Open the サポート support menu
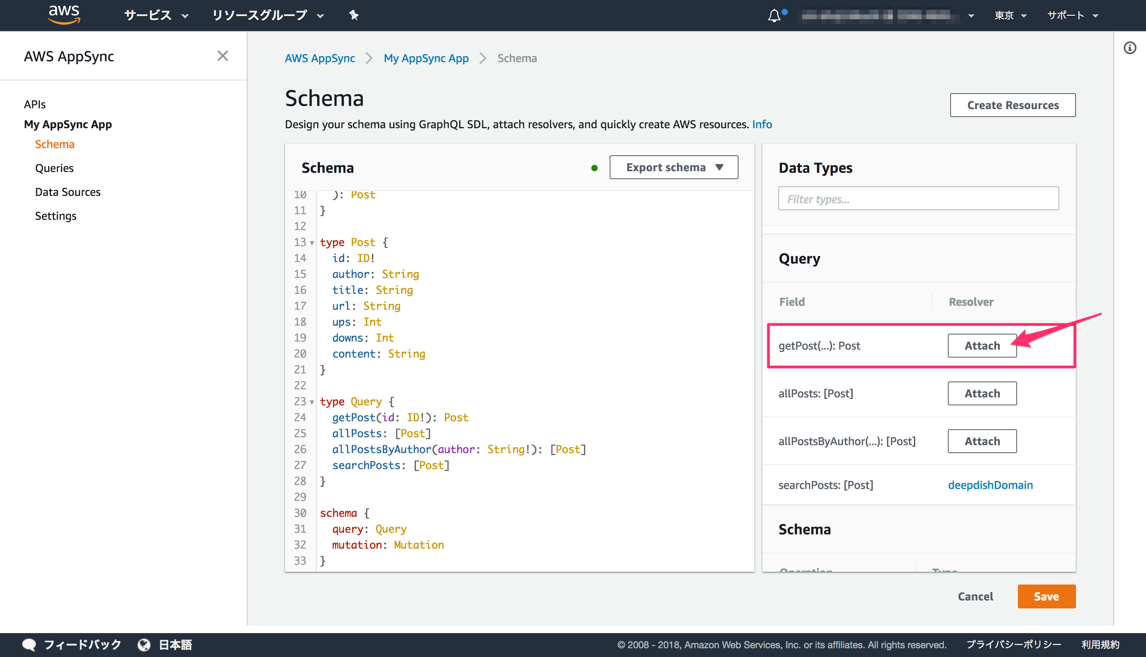 (x=1072, y=16)
